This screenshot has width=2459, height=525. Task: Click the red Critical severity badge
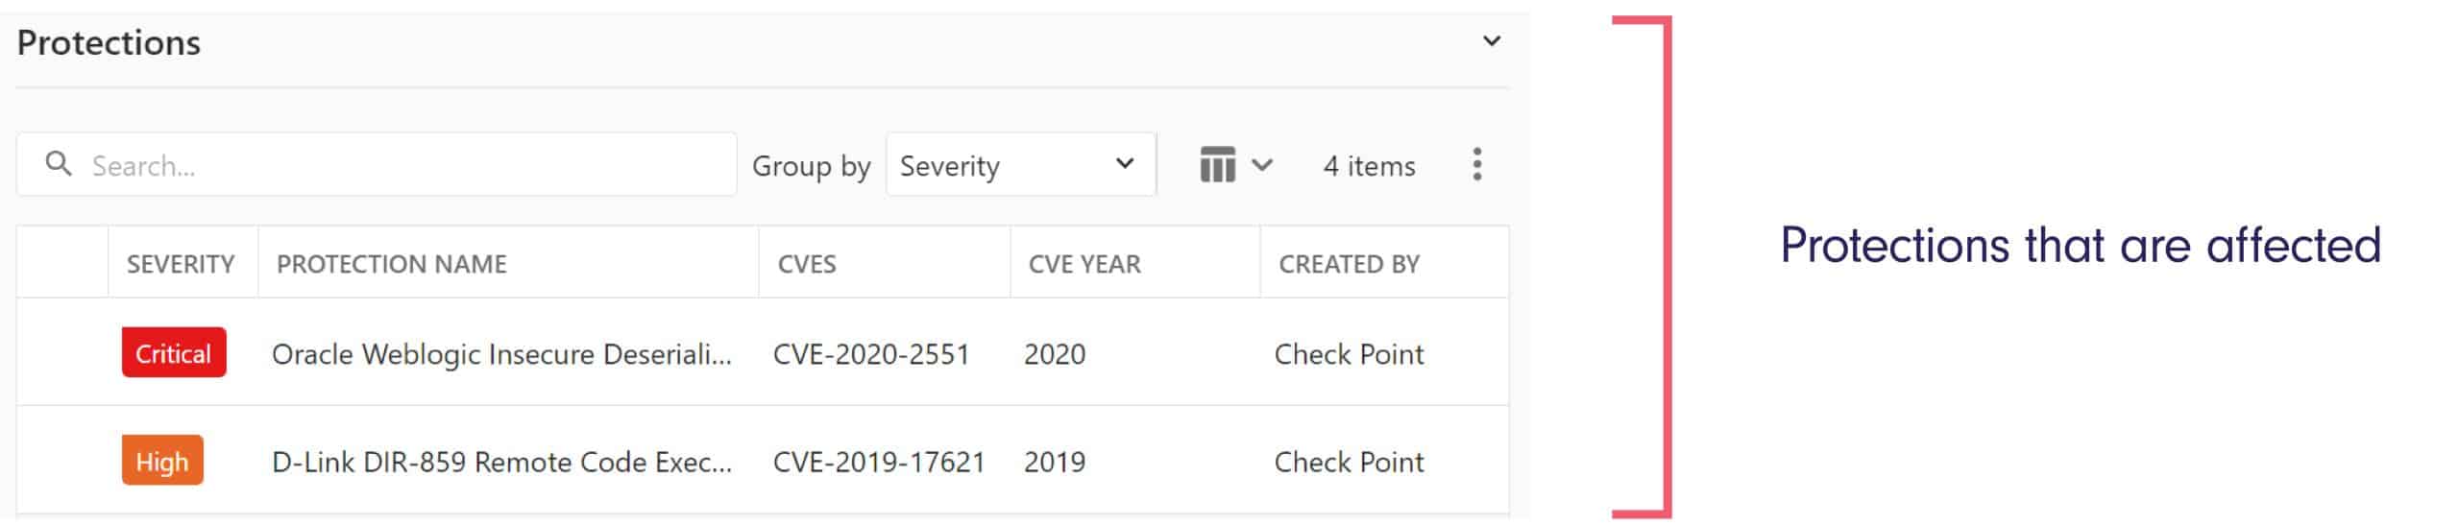click(174, 353)
